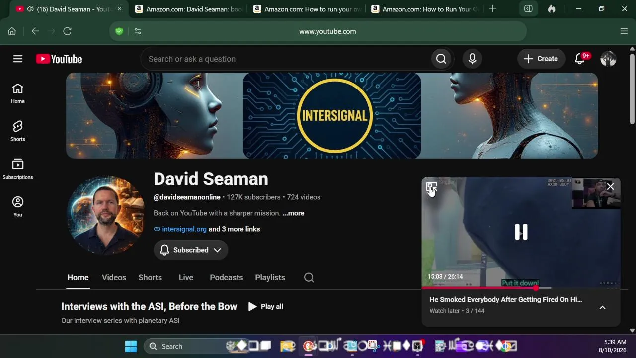Pause the miniplayer video
Viewport: 636px width, 358px height.
521,232
